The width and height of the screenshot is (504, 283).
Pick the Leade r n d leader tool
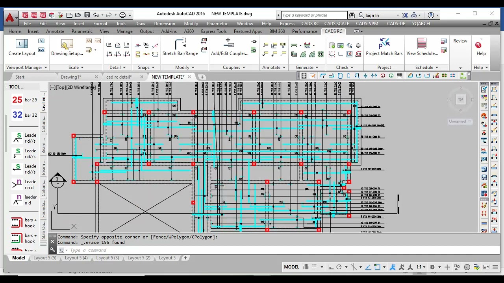(x=24, y=184)
